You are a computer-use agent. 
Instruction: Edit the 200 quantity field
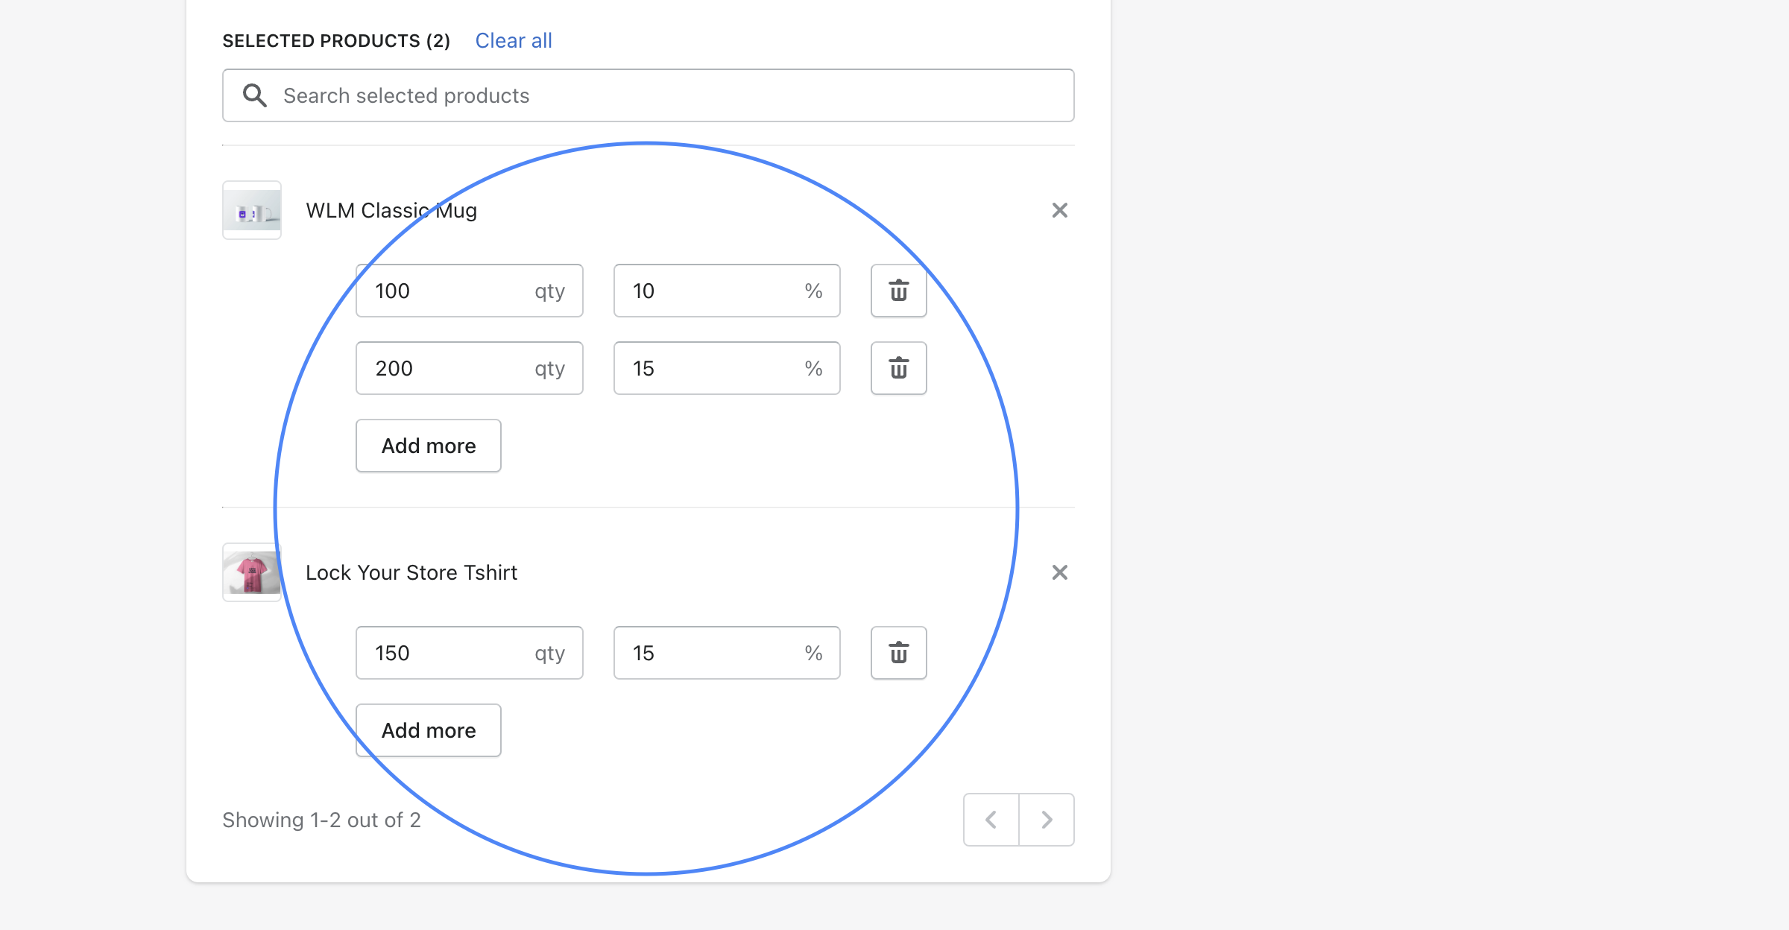coord(470,368)
